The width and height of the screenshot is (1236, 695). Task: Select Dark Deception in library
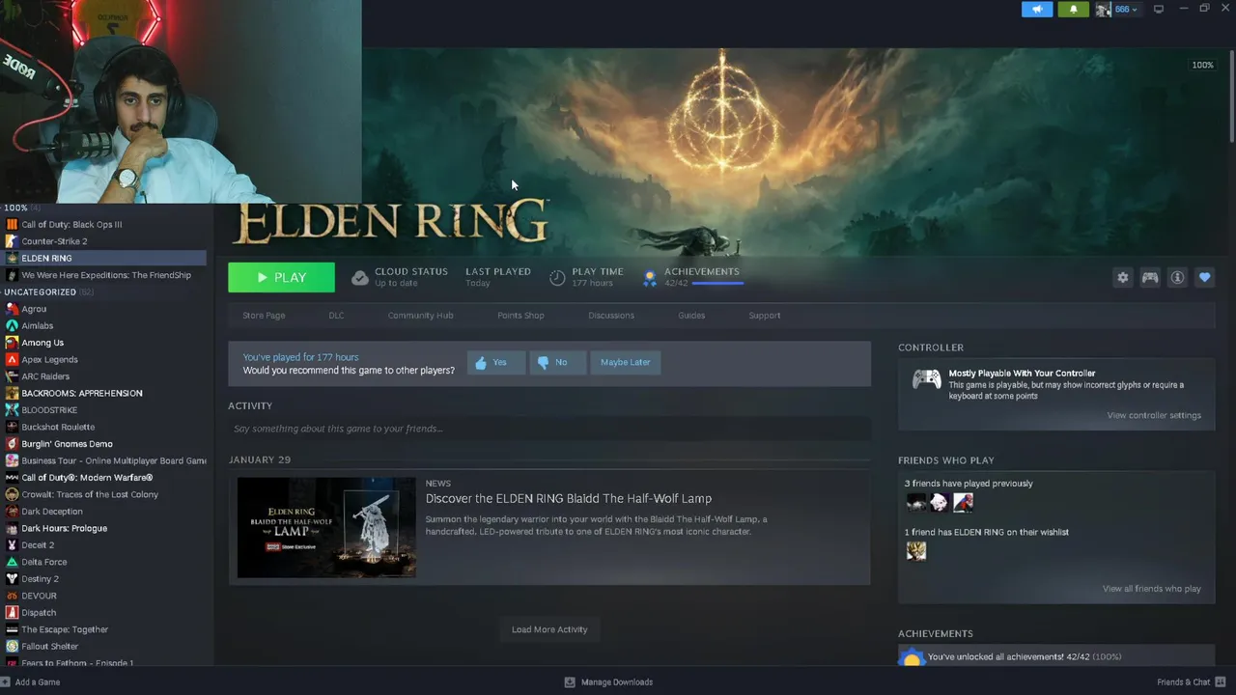52,512
